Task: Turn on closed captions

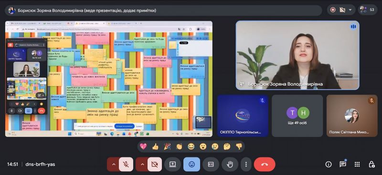Action: pos(211,165)
